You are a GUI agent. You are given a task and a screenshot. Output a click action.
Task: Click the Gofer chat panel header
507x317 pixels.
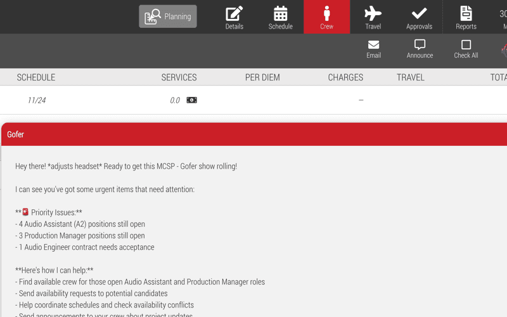254,134
